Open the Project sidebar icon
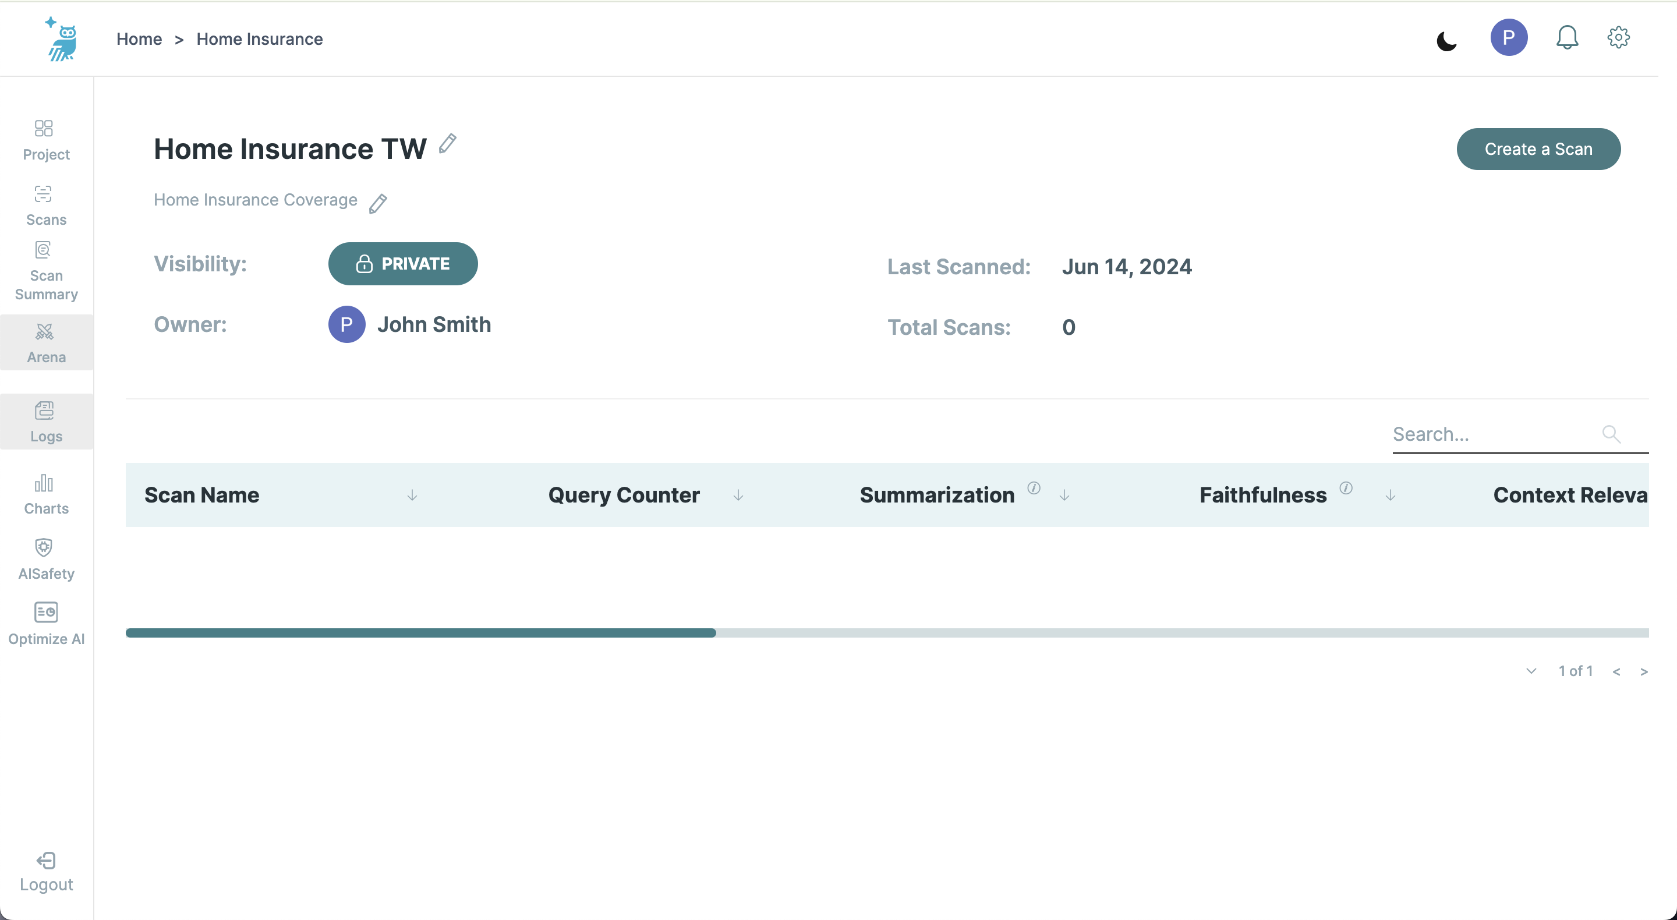 (44, 128)
